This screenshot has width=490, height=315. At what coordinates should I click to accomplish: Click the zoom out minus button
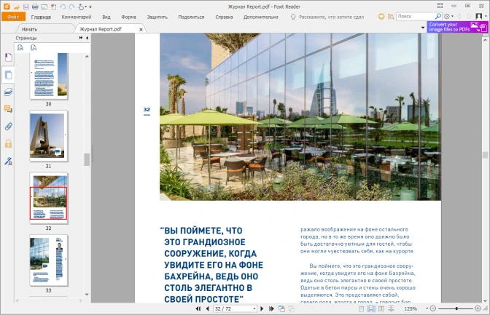433,308
